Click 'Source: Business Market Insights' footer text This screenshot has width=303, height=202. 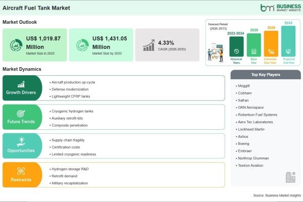tap(277, 195)
